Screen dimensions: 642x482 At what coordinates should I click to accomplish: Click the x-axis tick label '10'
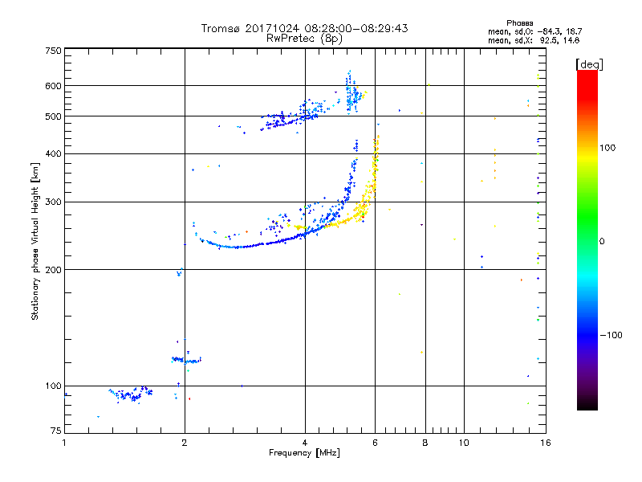coord(464,443)
